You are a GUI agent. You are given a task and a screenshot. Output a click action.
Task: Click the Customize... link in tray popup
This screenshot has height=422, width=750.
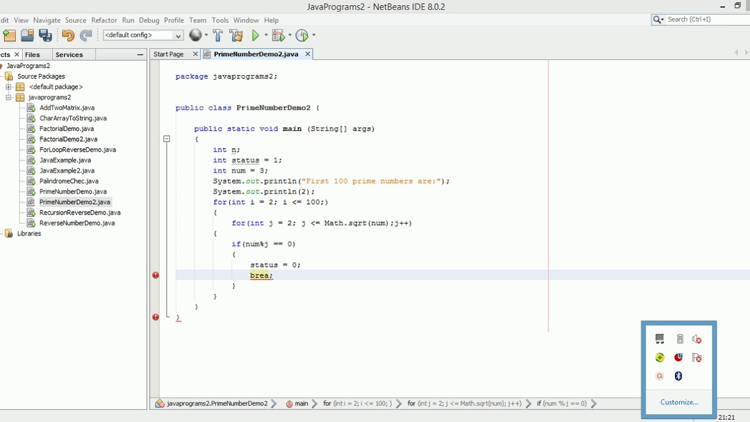(679, 402)
